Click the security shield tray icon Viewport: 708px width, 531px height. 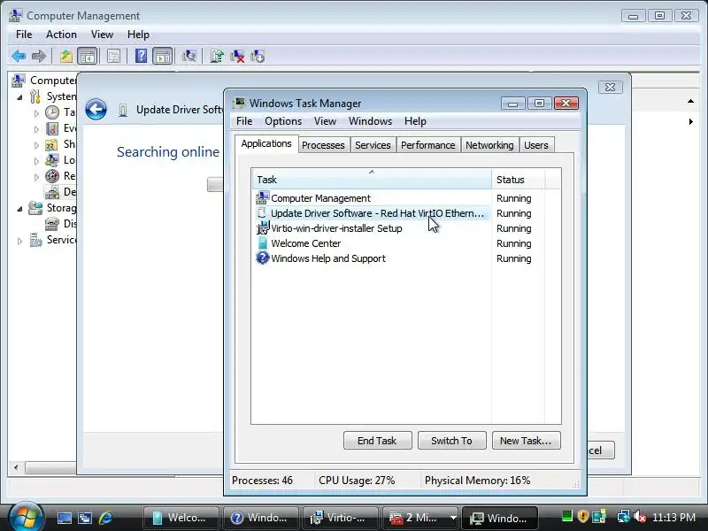(x=583, y=517)
